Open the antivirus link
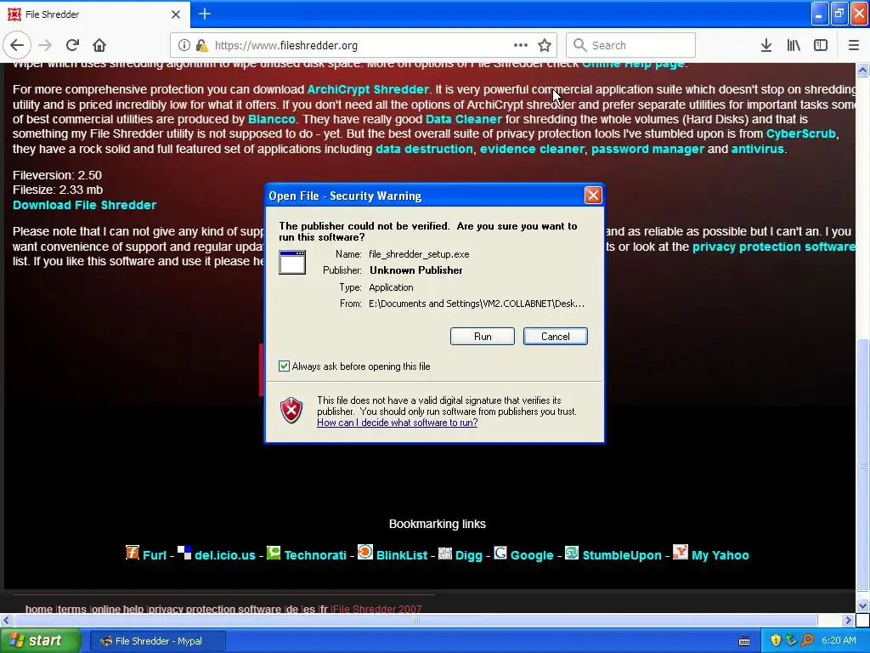Viewport: 870px width, 653px height. pos(757,149)
